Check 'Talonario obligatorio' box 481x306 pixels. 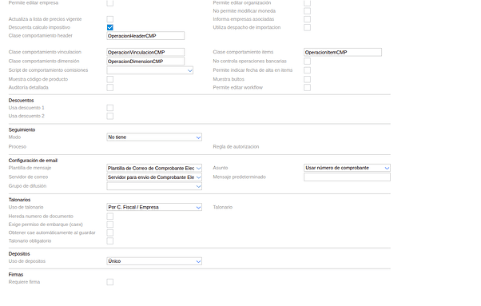pos(109,241)
